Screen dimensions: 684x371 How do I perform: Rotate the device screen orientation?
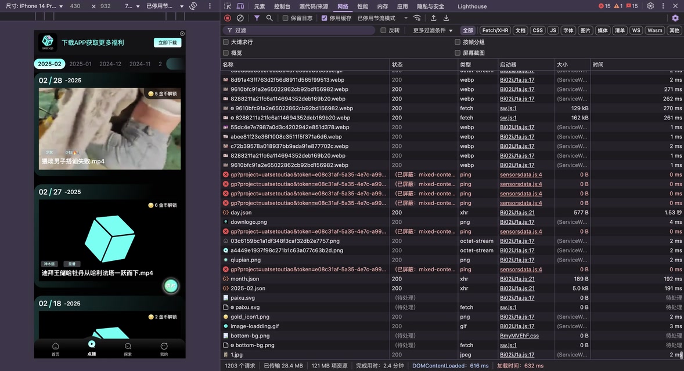[x=193, y=6]
